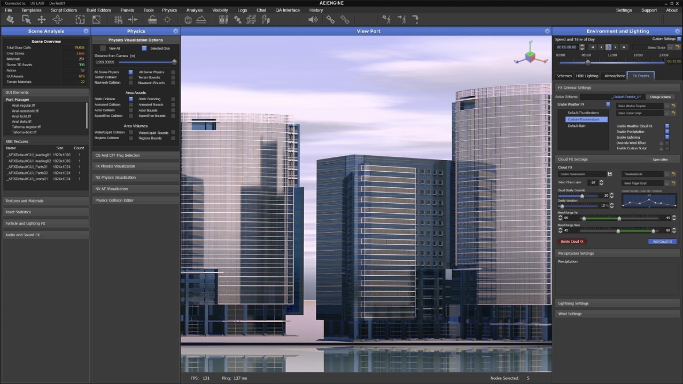The width and height of the screenshot is (683, 384).
Task: Expand FX Physics Visualization section
Action: point(115,166)
